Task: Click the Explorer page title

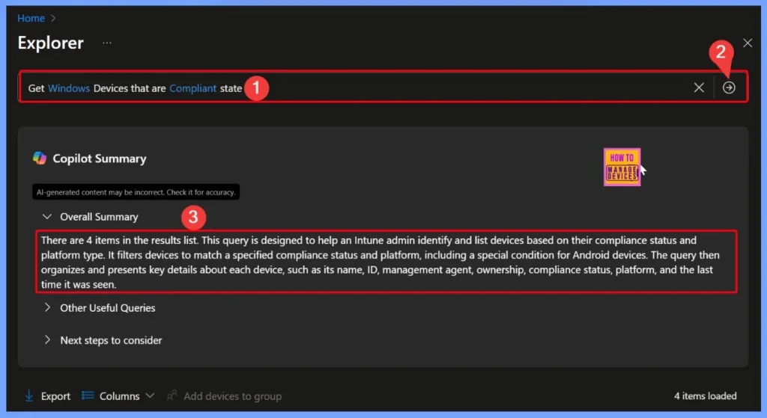Action: tap(51, 43)
